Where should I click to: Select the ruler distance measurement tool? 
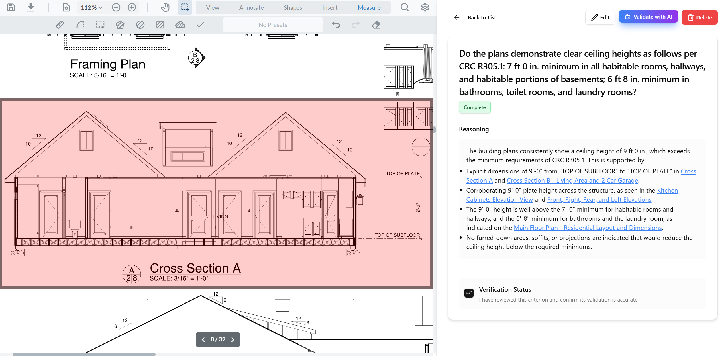pyautogui.click(x=60, y=25)
